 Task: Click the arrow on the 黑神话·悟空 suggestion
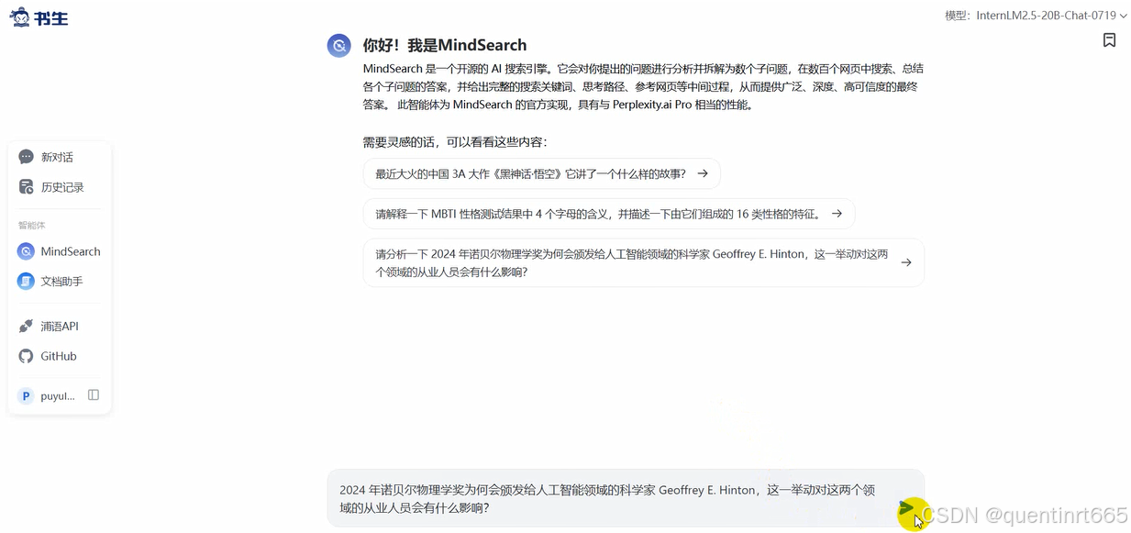[703, 173]
